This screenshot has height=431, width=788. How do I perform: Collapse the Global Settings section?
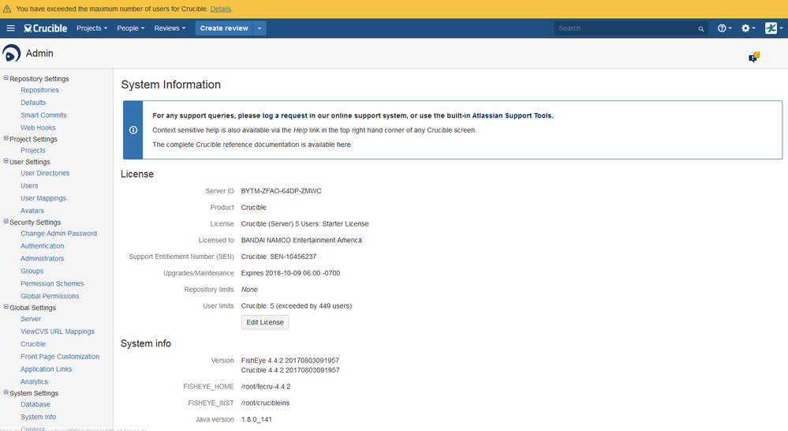point(6,307)
